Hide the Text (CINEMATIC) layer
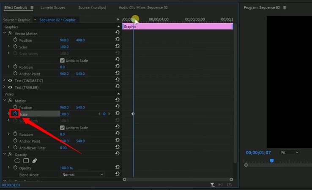Screen dimensions: 312x190 pos(10,81)
